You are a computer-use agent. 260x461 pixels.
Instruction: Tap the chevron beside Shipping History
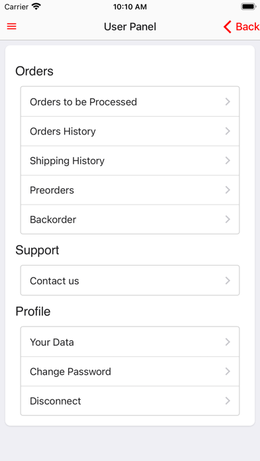[x=227, y=160]
